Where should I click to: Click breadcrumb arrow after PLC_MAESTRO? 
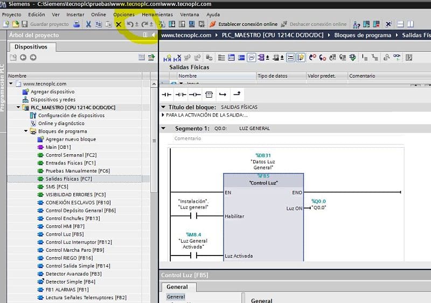329,35
